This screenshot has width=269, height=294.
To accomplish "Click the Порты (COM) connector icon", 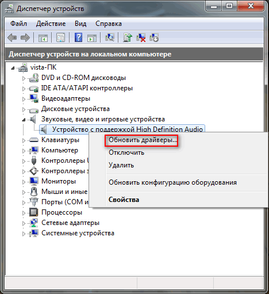I will [x=34, y=202].
